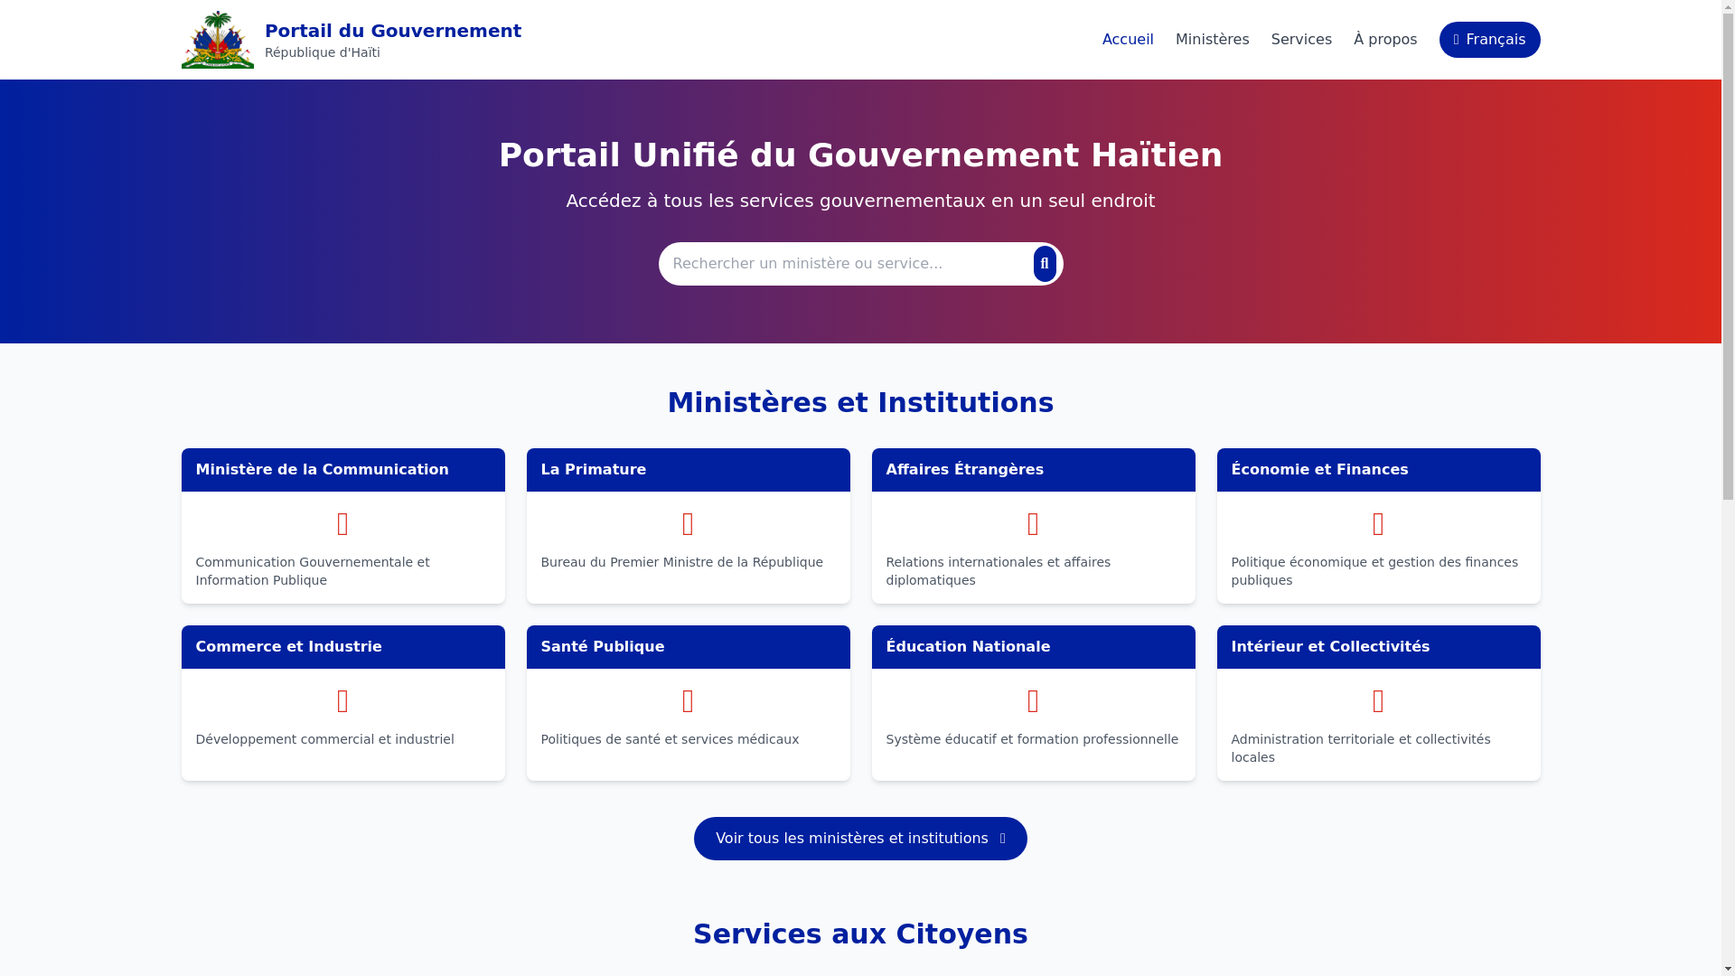The height and width of the screenshot is (976, 1735).
Task: Open the Services nav item
Action: 1301,40
